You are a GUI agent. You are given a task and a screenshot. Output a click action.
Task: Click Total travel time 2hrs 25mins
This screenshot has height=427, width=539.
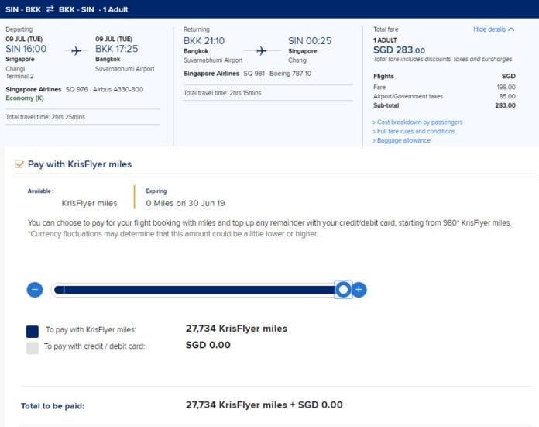tap(46, 117)
